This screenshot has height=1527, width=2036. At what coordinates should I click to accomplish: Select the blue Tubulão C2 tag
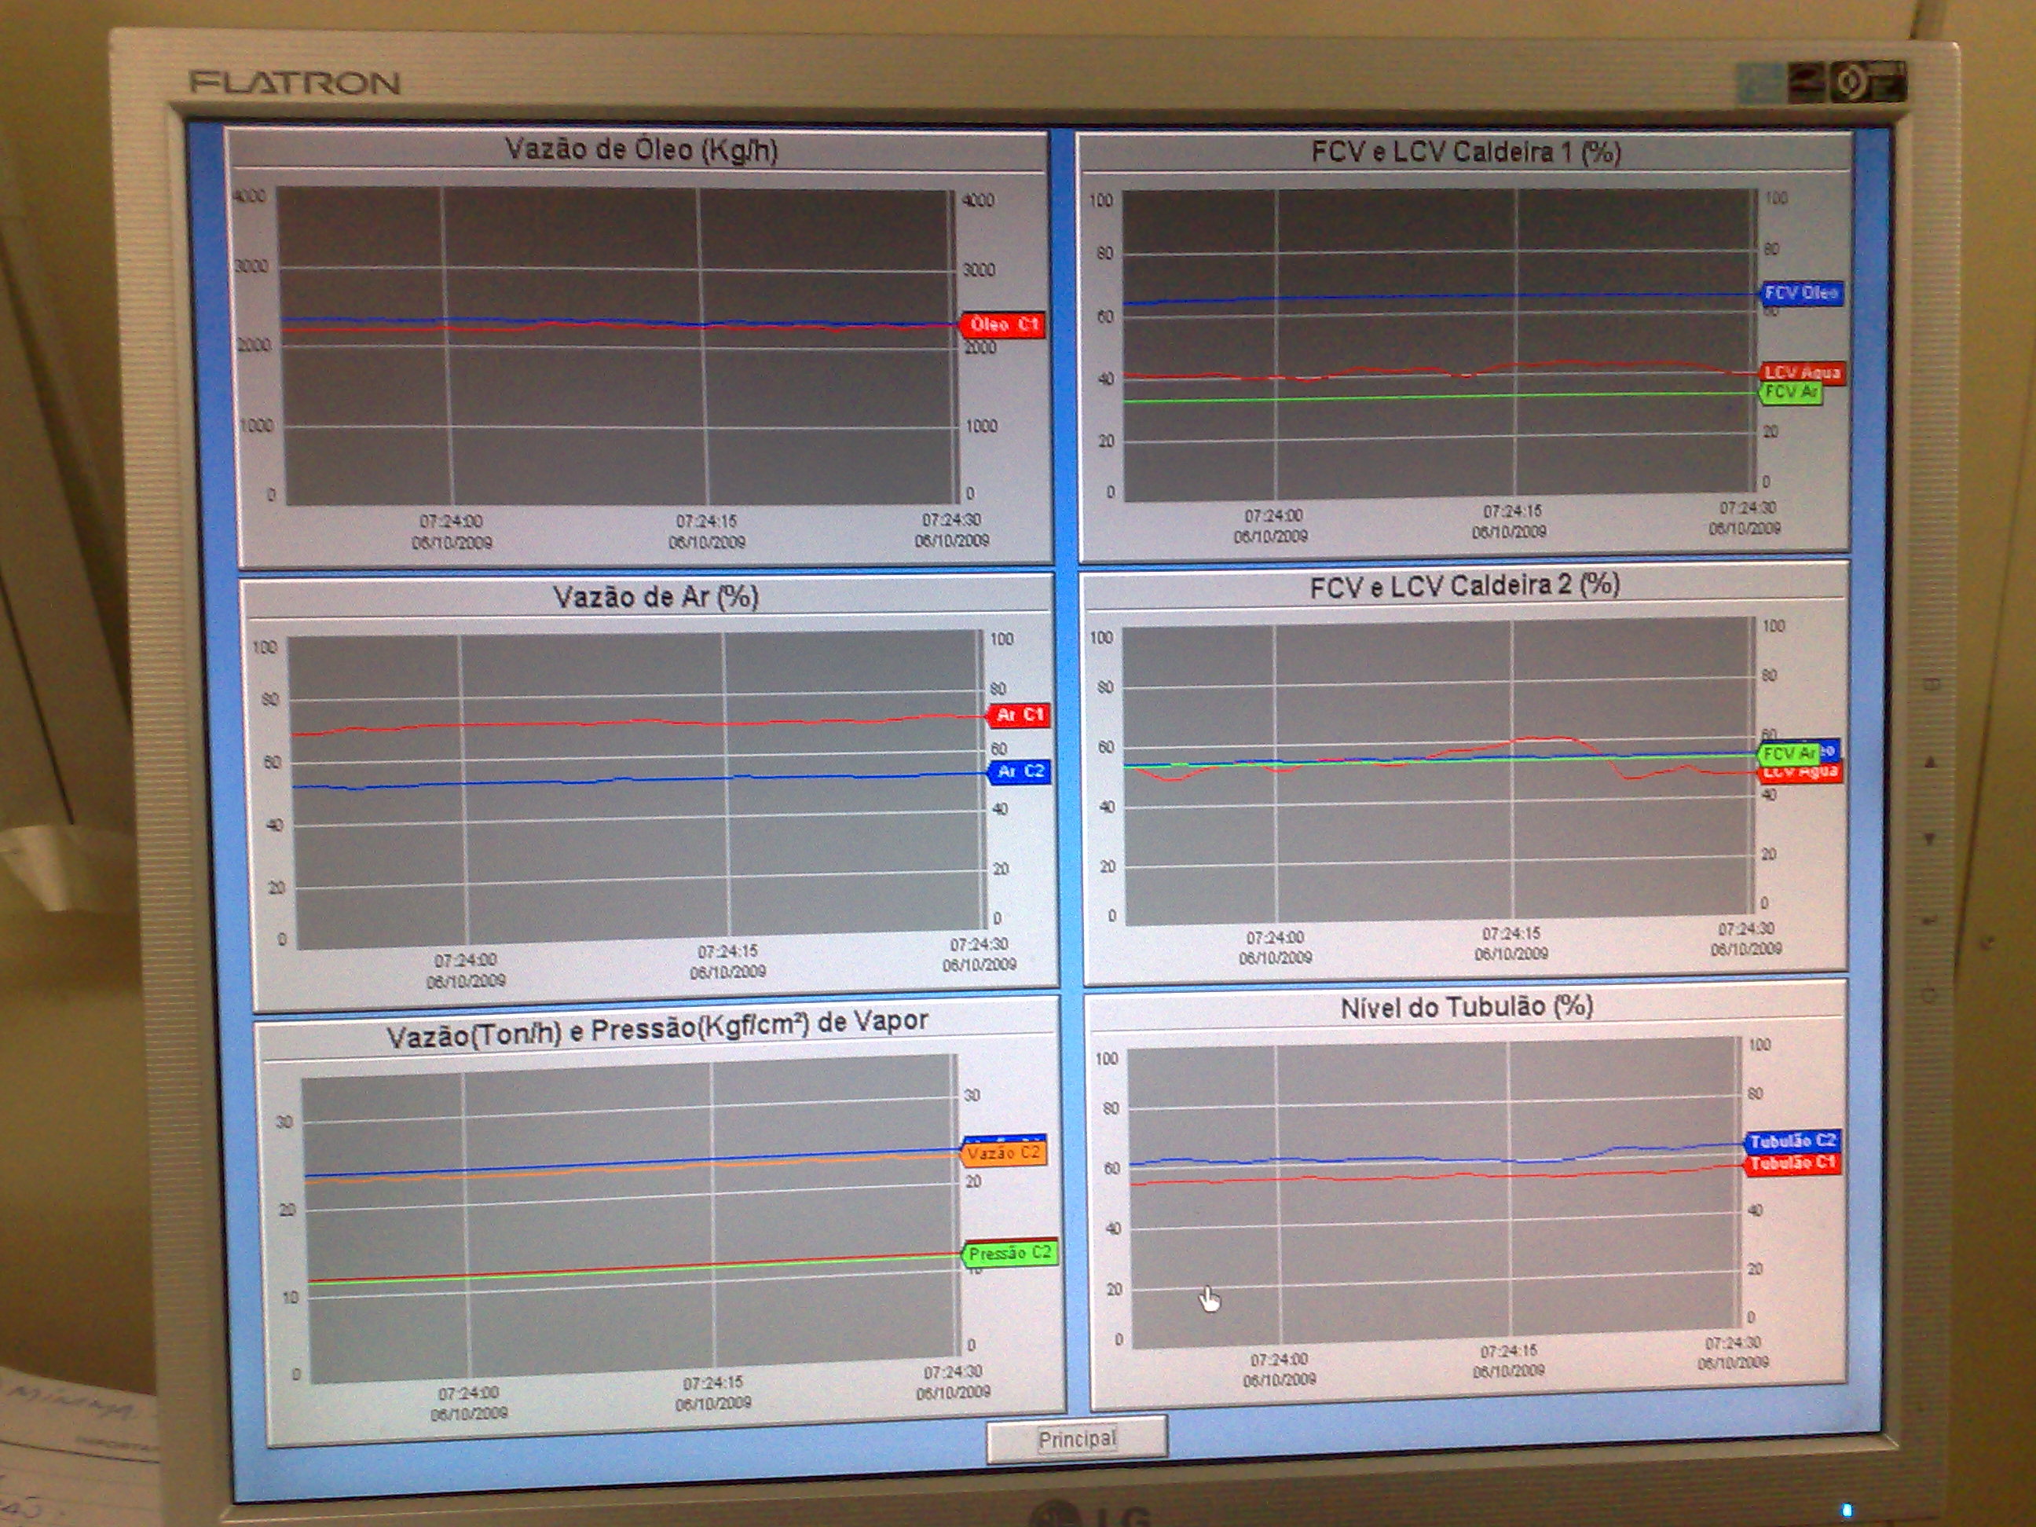click(x=1791, y=1141)
